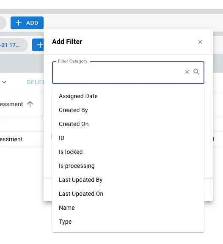Select ID filter option
Viewport: 223px width, 244px height.
128,138
